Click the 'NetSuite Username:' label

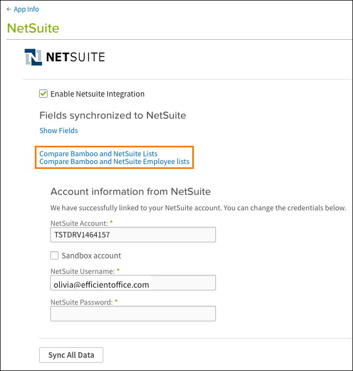pos(83,272)
